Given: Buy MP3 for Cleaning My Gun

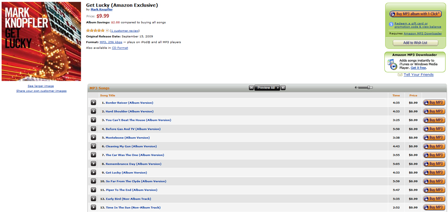Looking at the screenshot, I should click(434, 146).
